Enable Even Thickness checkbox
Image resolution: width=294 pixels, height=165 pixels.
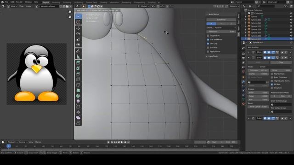click(272, 77)
